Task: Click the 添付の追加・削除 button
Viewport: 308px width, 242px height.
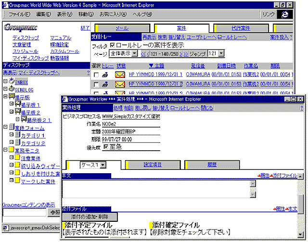Action: coord(90,217)
